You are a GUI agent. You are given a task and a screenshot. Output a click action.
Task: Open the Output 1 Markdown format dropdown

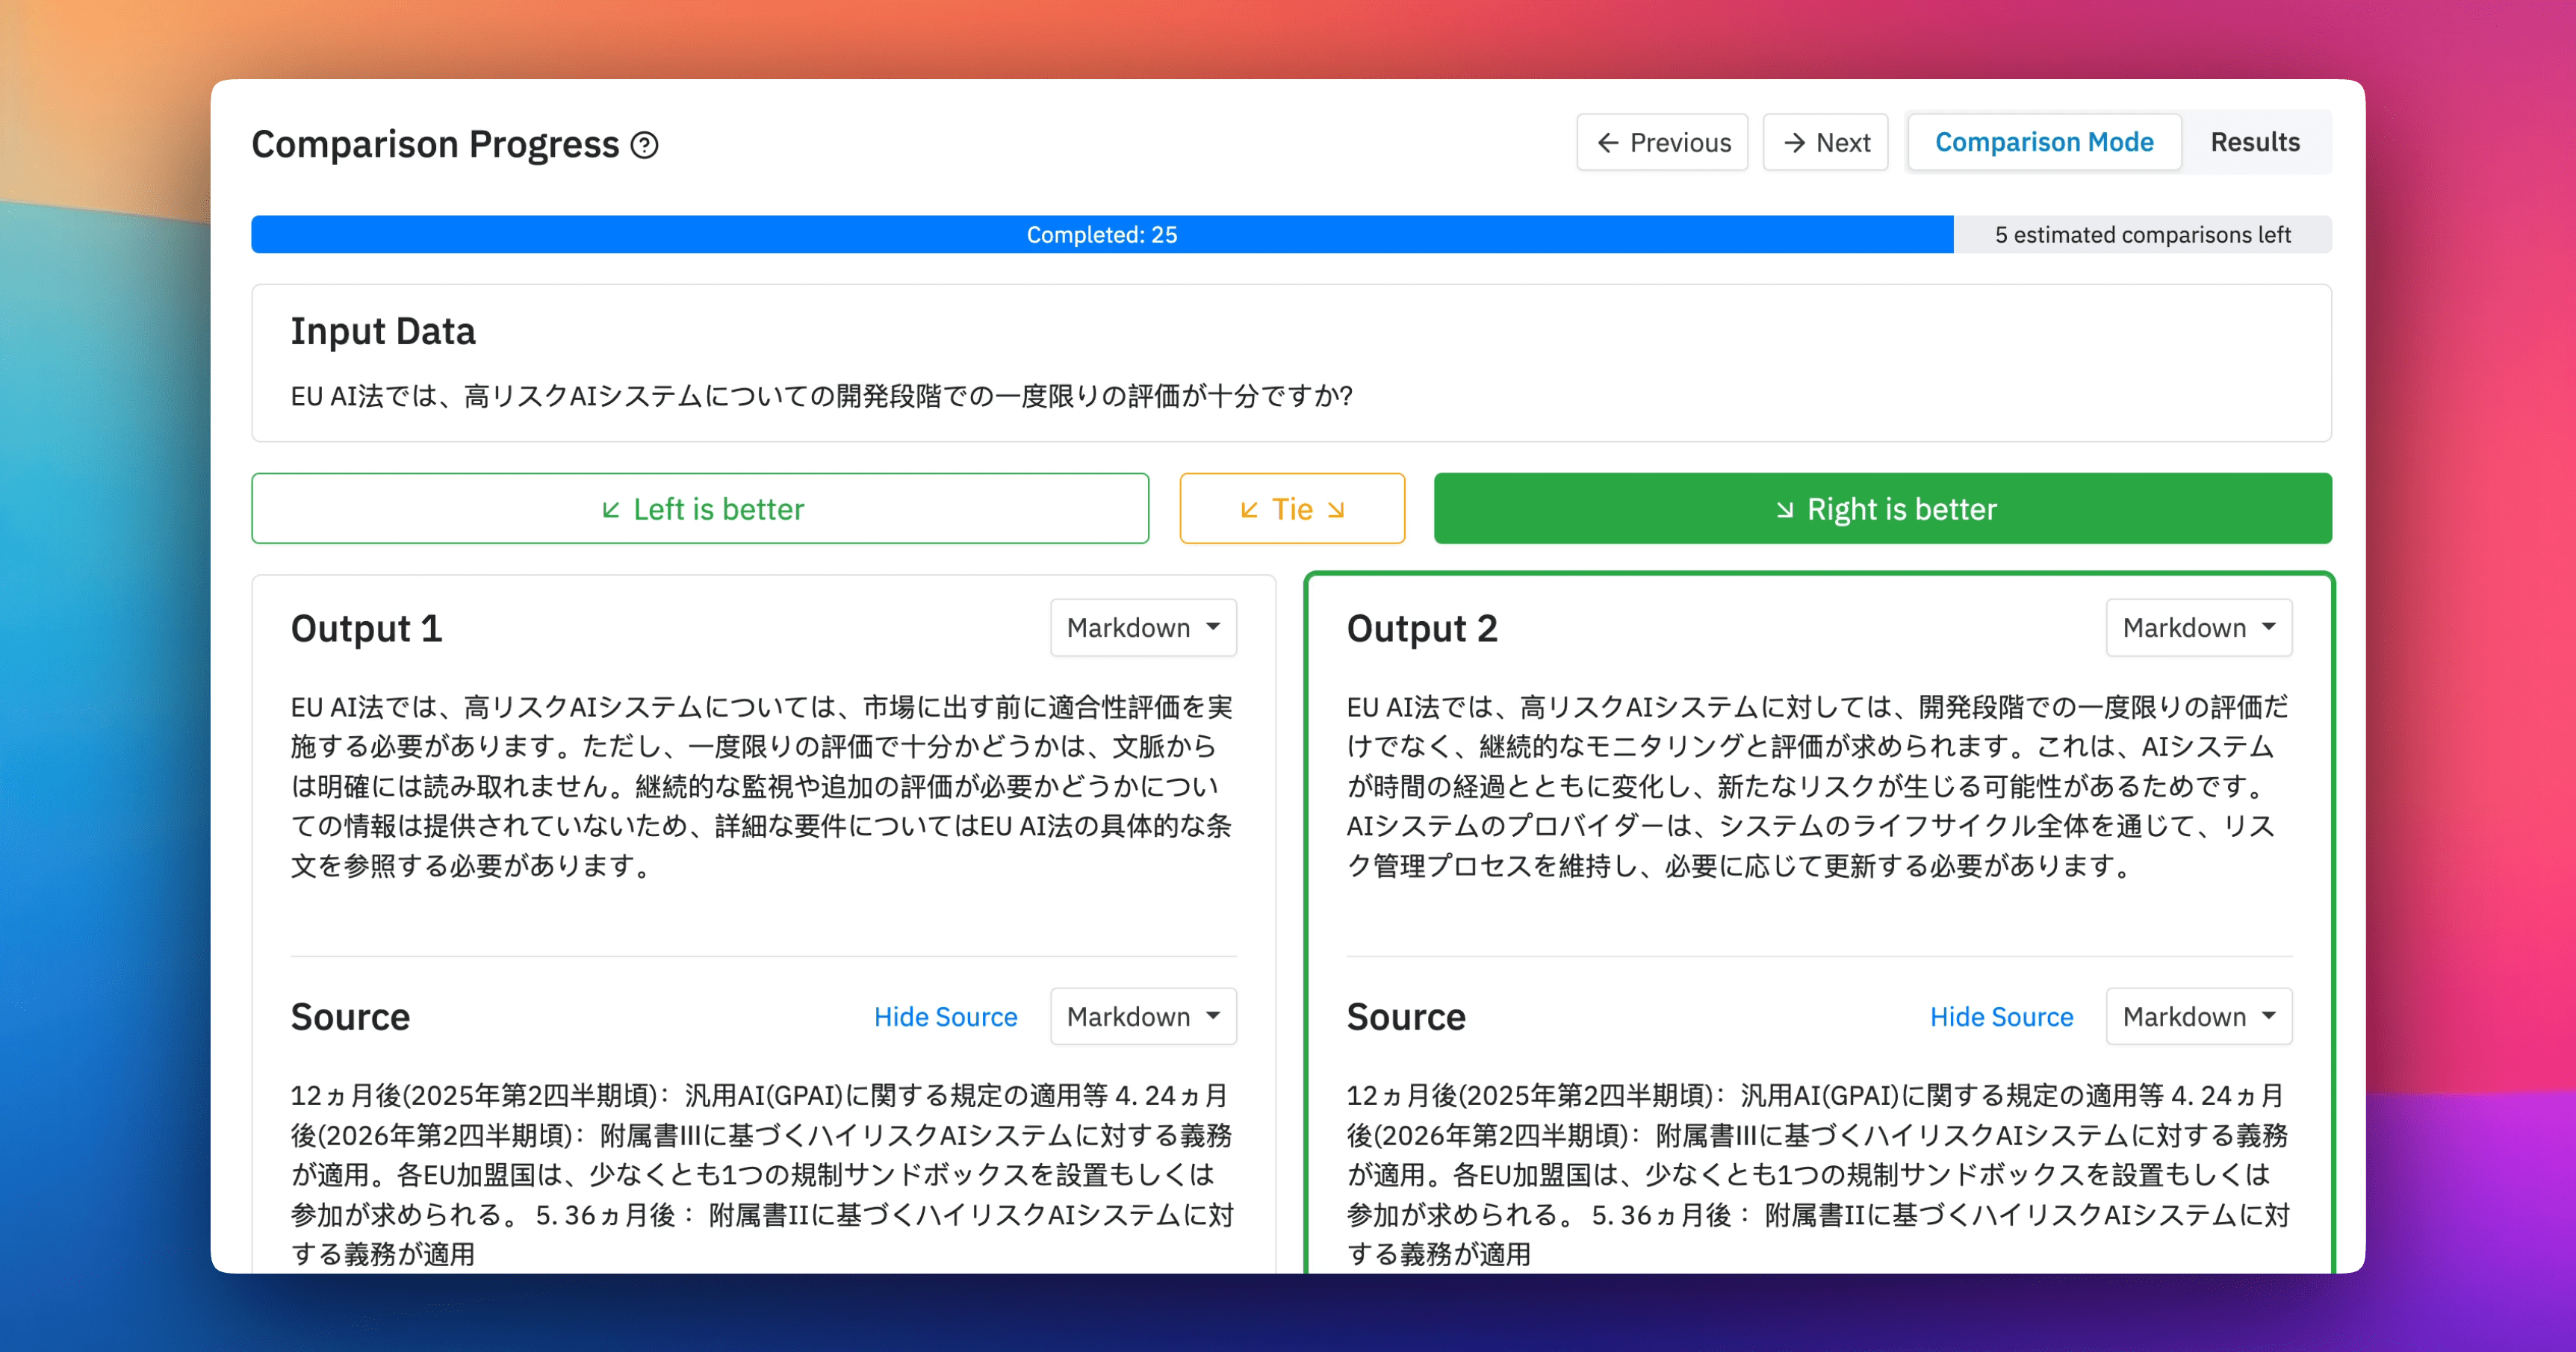coord(1143,628)
